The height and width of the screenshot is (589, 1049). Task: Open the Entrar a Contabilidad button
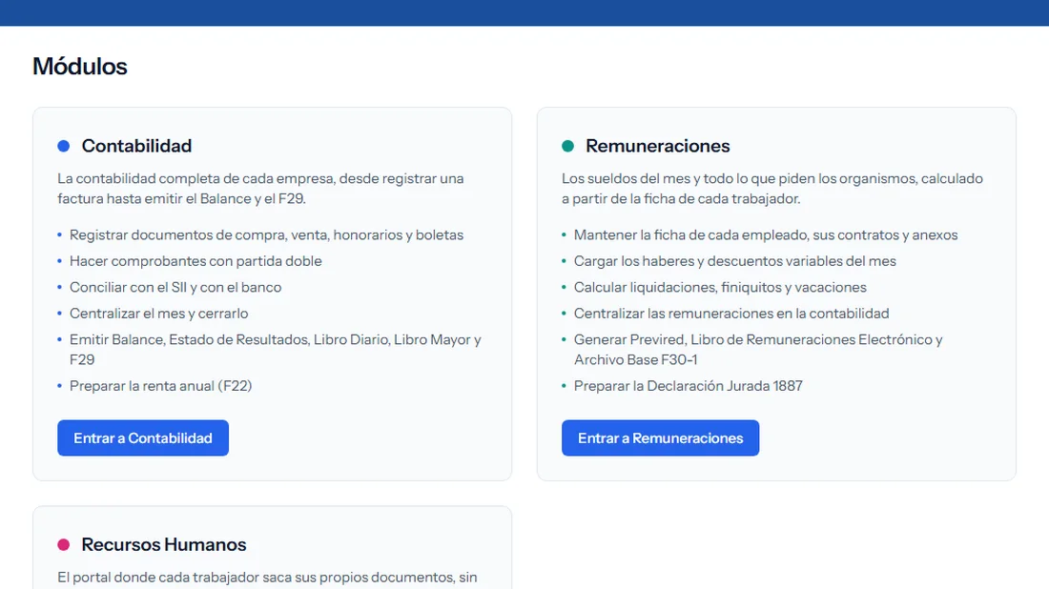click(x=143, y=437)
